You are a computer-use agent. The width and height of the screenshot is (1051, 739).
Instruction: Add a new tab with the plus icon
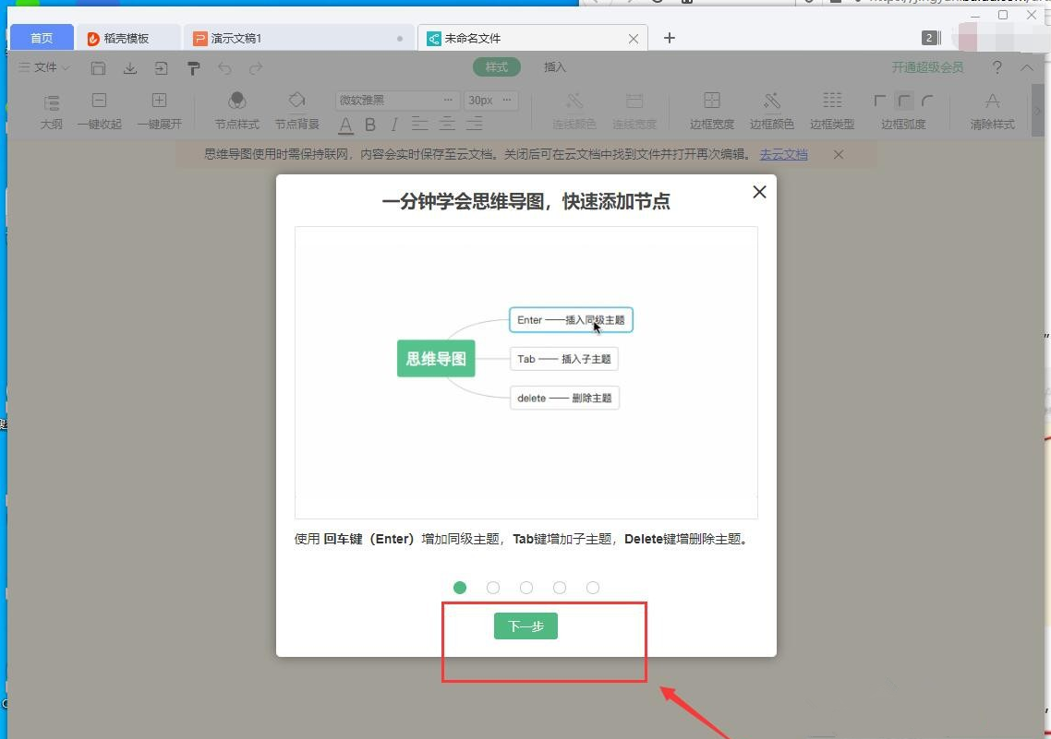(x=669, y=38)
